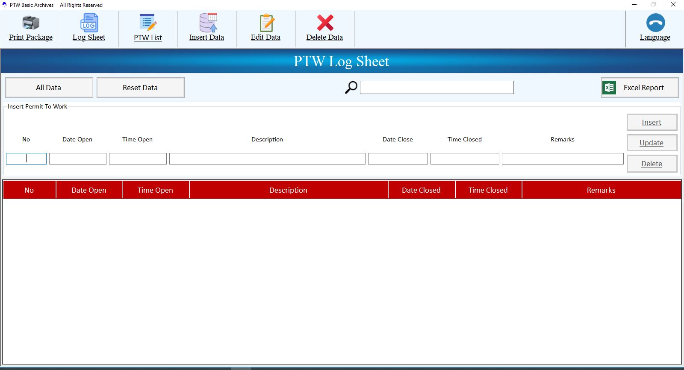This screenshot has height=370, width=684.
Task: Click the Print Package label
Action: click(31, 37)
